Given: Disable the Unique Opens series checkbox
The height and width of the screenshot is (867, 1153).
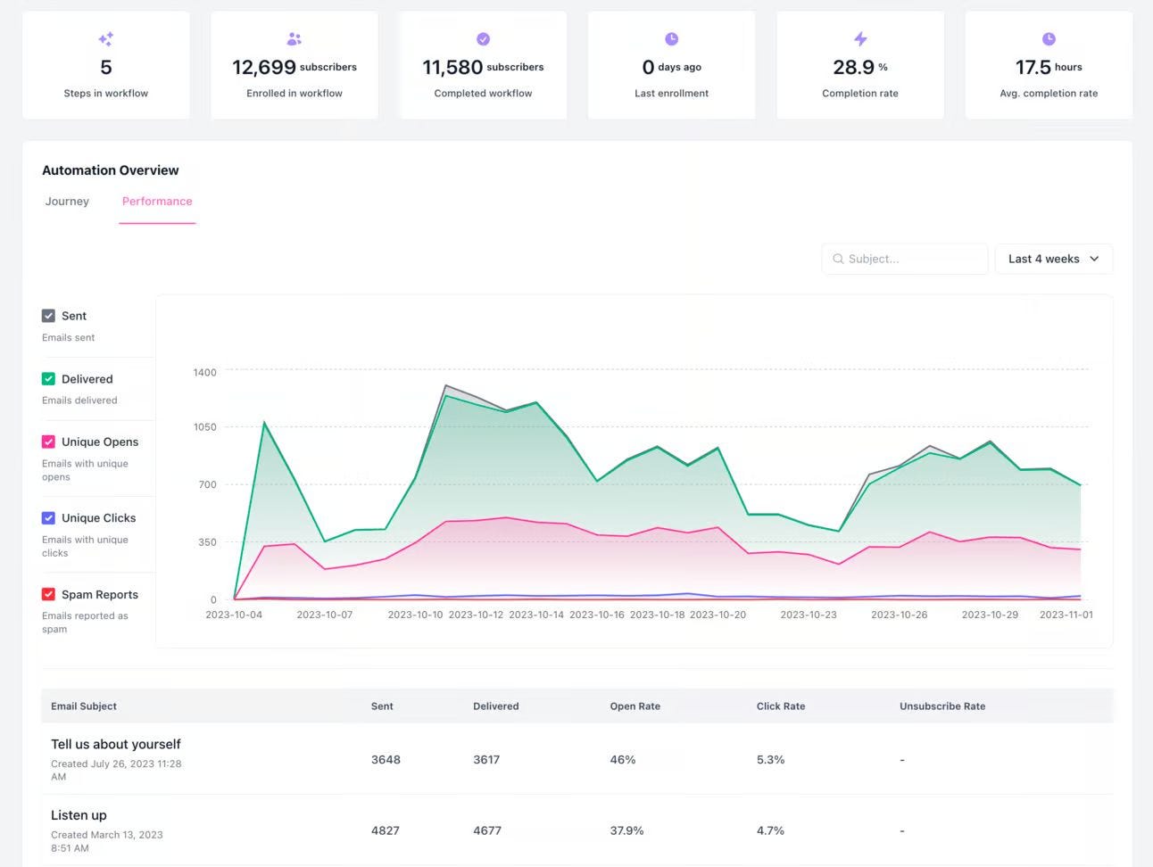Looking at the screenshot, I should [x=48, y=442].
